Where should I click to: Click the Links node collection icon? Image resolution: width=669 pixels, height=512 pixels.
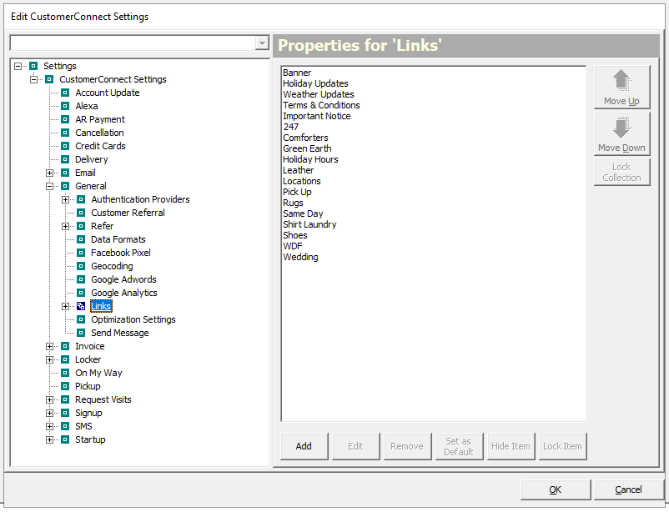point(81,306)
